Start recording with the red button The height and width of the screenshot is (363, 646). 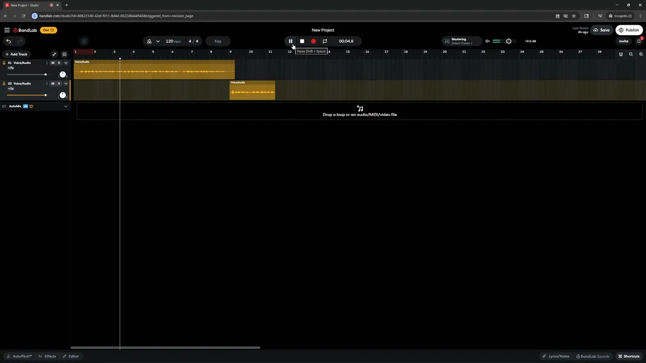(x=313, y=41)
